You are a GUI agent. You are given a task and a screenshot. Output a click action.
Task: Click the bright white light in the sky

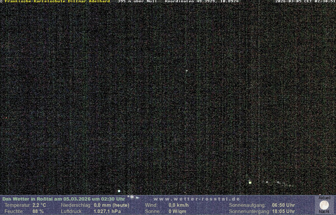tap(187, 70)
